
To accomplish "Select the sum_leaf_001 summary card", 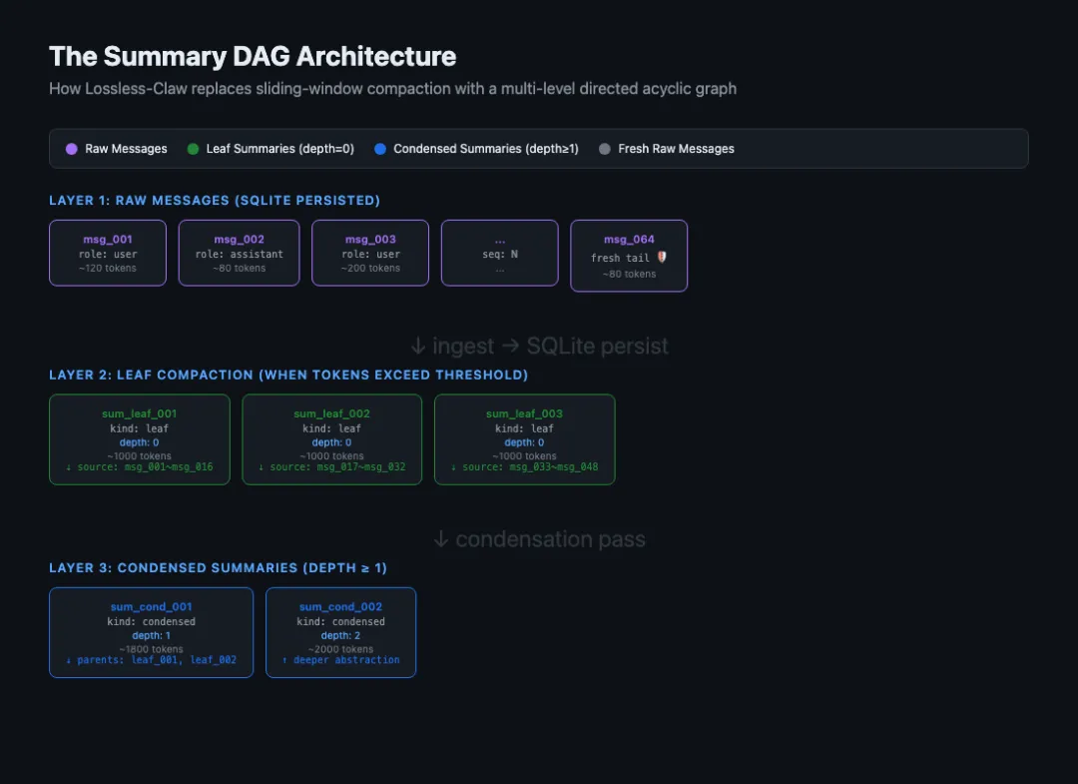I will pos(139,439).
